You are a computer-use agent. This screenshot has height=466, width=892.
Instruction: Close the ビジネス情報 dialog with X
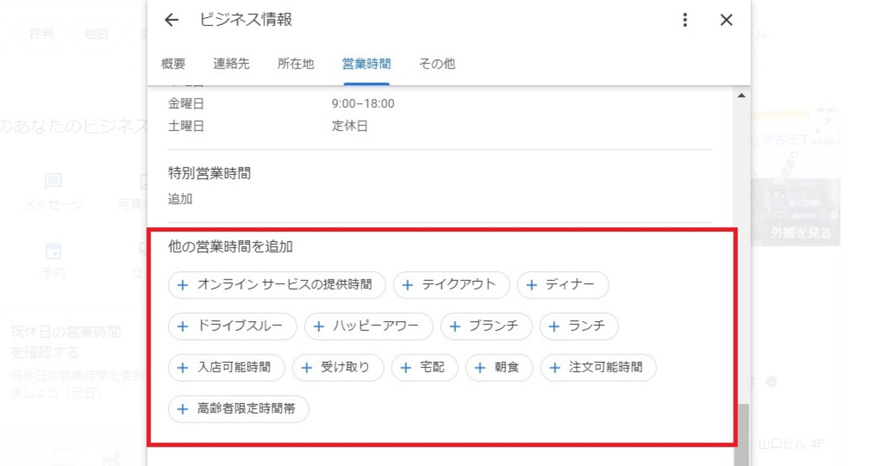click(726, 20)
